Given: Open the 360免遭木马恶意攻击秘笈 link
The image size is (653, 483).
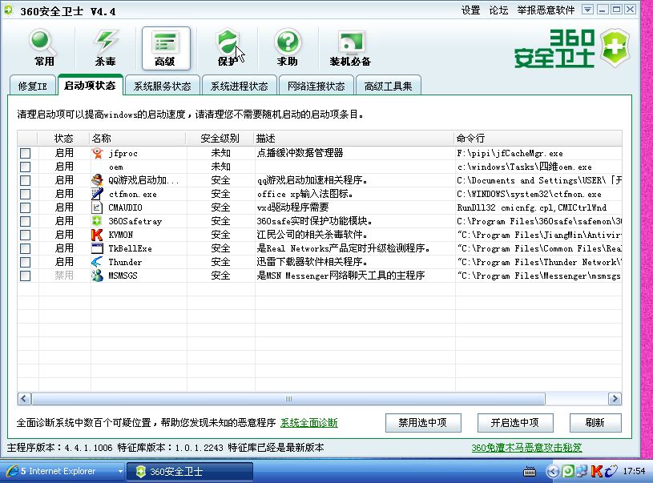Looking at the screenshot, I should 526,448.
